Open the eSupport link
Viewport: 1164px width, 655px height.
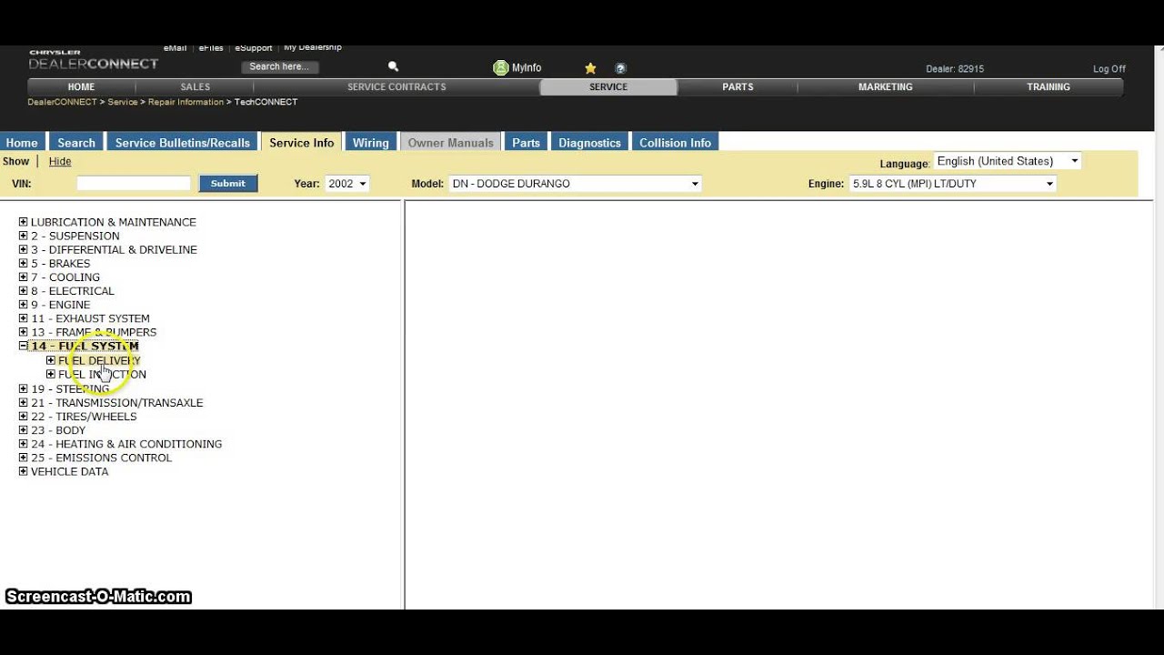(254, 48)
